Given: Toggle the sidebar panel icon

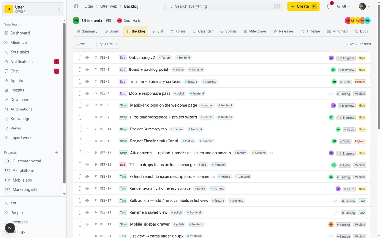Looking at the screenshot, I should point(76,6).
